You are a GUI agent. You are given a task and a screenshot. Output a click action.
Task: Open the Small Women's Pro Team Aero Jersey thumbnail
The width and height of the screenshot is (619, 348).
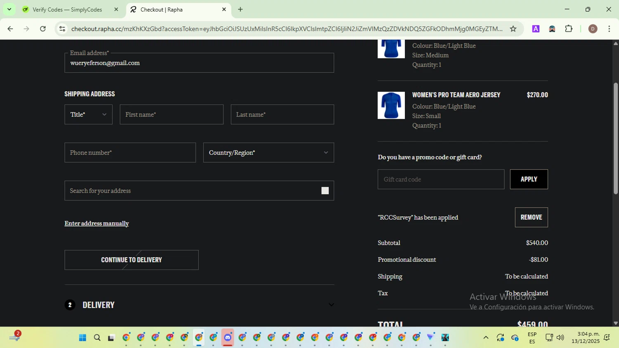[391, 105]
